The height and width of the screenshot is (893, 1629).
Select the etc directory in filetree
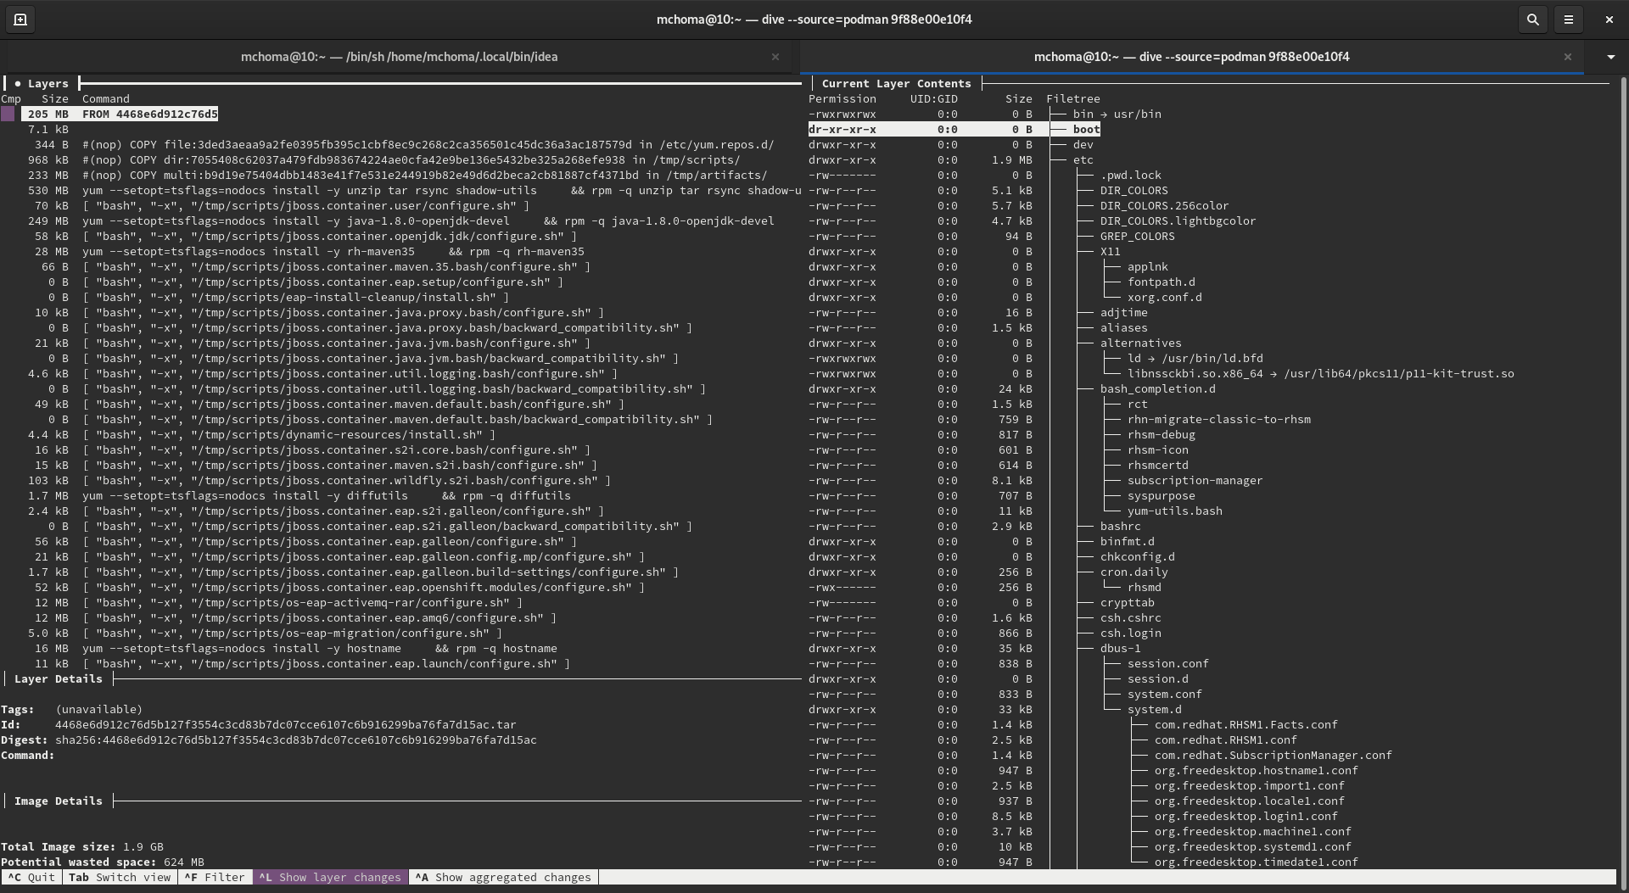coord(1083,160)
